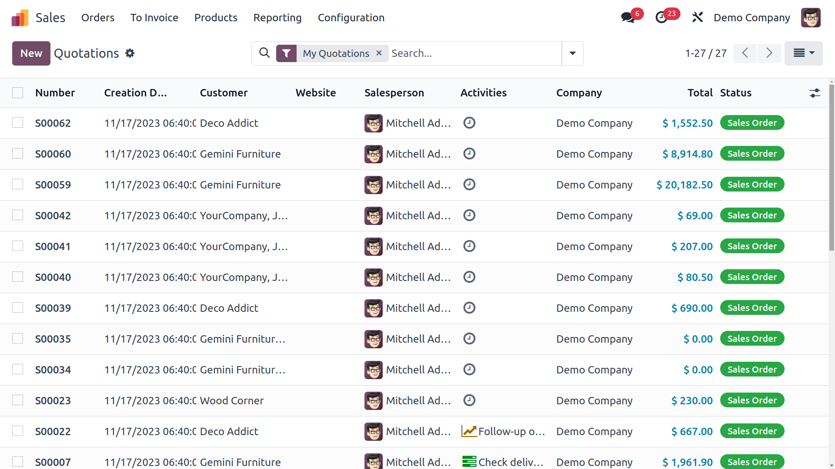Select the header checkbox to select all quotations

click(x=17, y=92)
